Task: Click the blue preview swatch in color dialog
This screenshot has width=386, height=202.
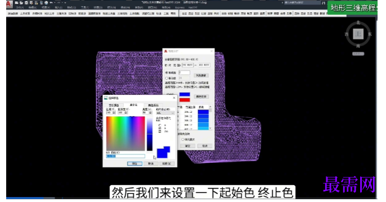Action: point(163,152)
